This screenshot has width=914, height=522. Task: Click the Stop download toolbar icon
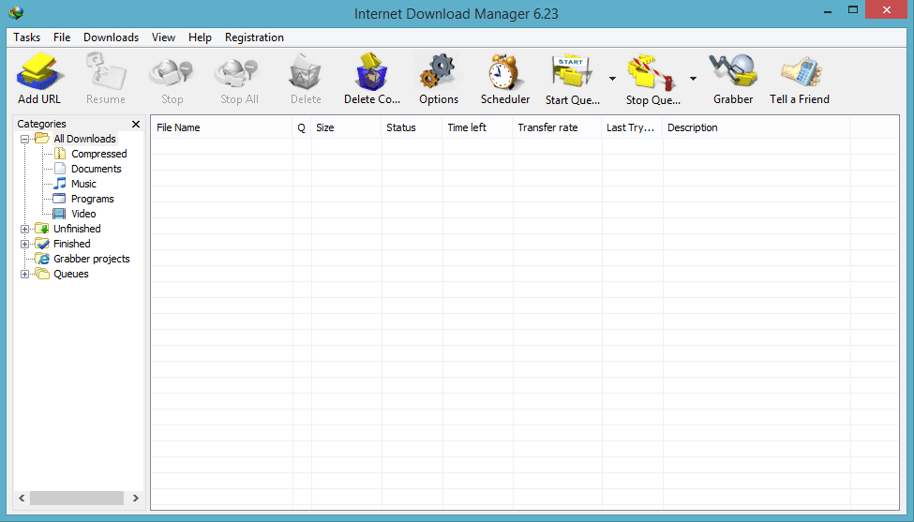pos(172,72)
